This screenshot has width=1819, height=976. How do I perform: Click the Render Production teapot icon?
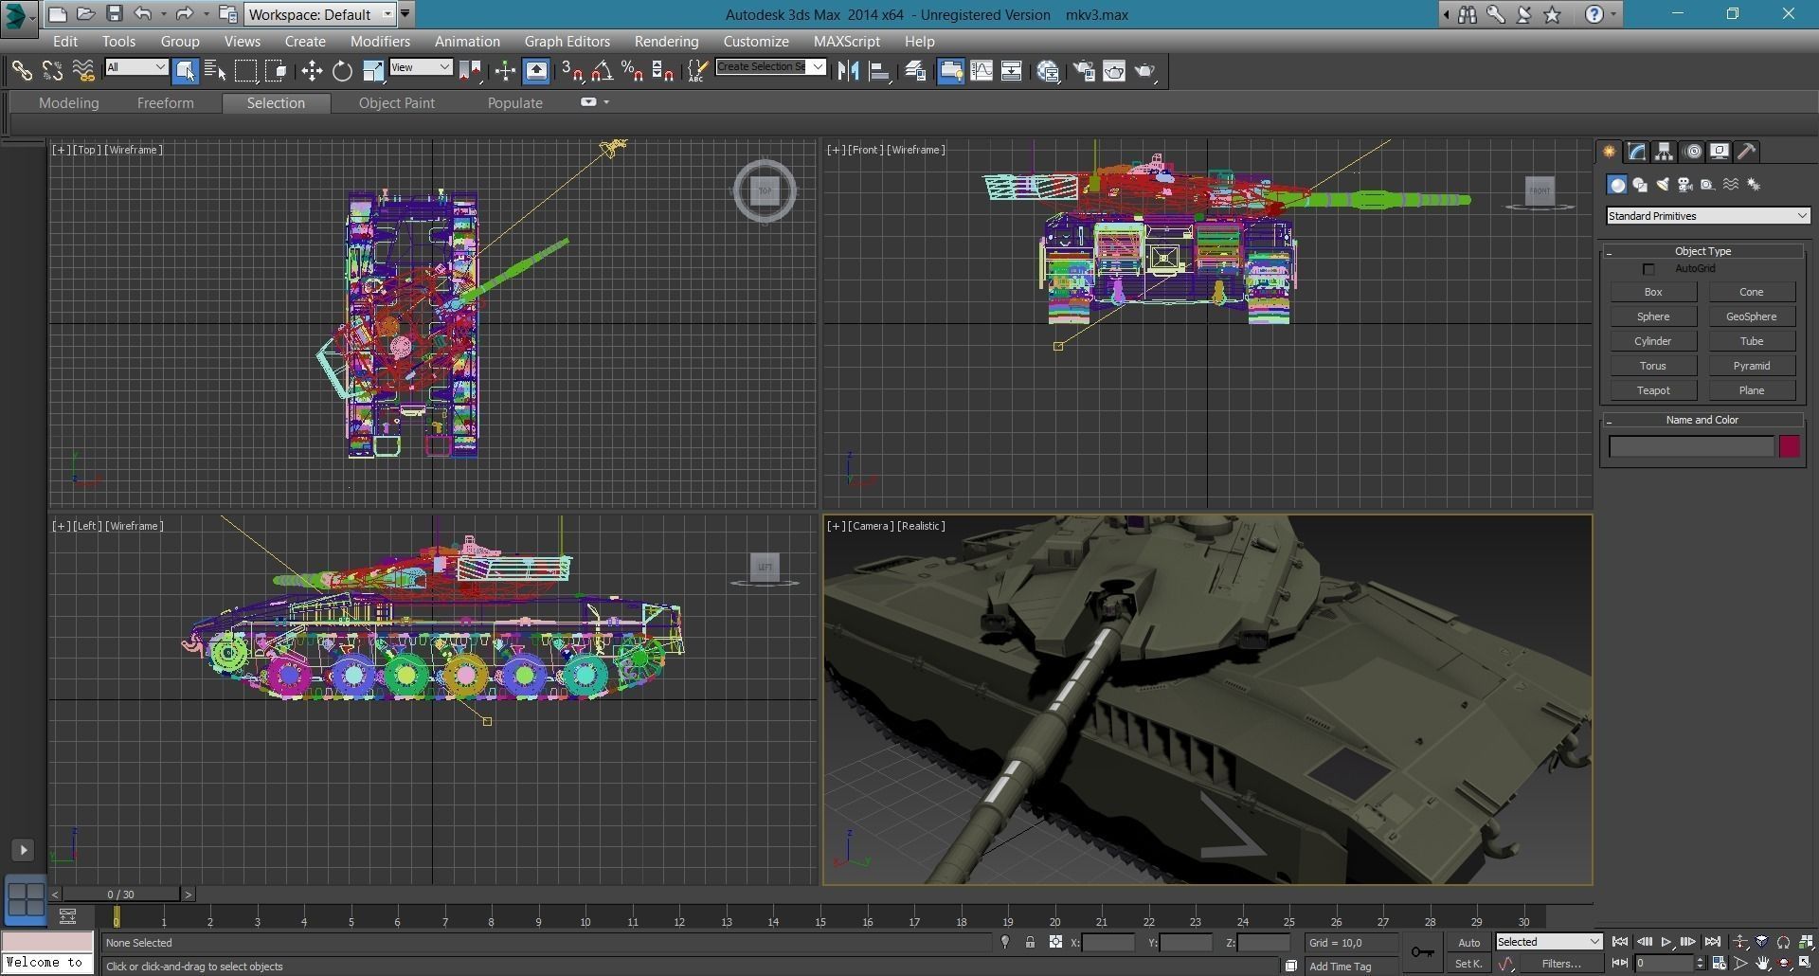[x=1145, y=71]
